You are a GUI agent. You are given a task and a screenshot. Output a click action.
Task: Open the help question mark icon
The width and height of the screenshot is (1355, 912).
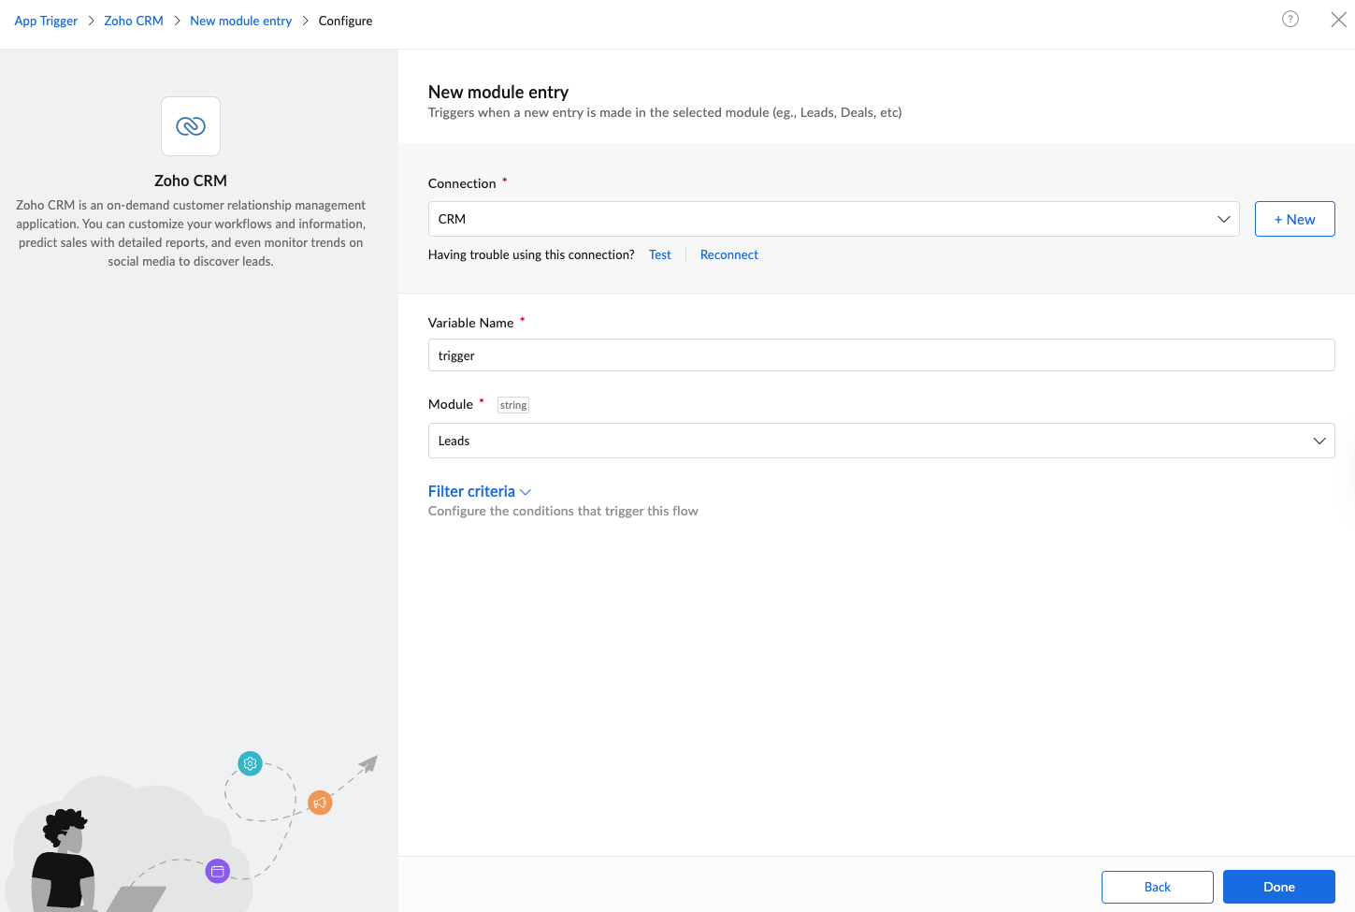pyautogui.click(x=1290, y=19)
